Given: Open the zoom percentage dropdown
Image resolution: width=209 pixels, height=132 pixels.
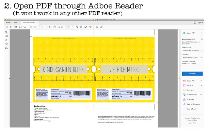Looking at the screenshot, I should click(70, 27).
